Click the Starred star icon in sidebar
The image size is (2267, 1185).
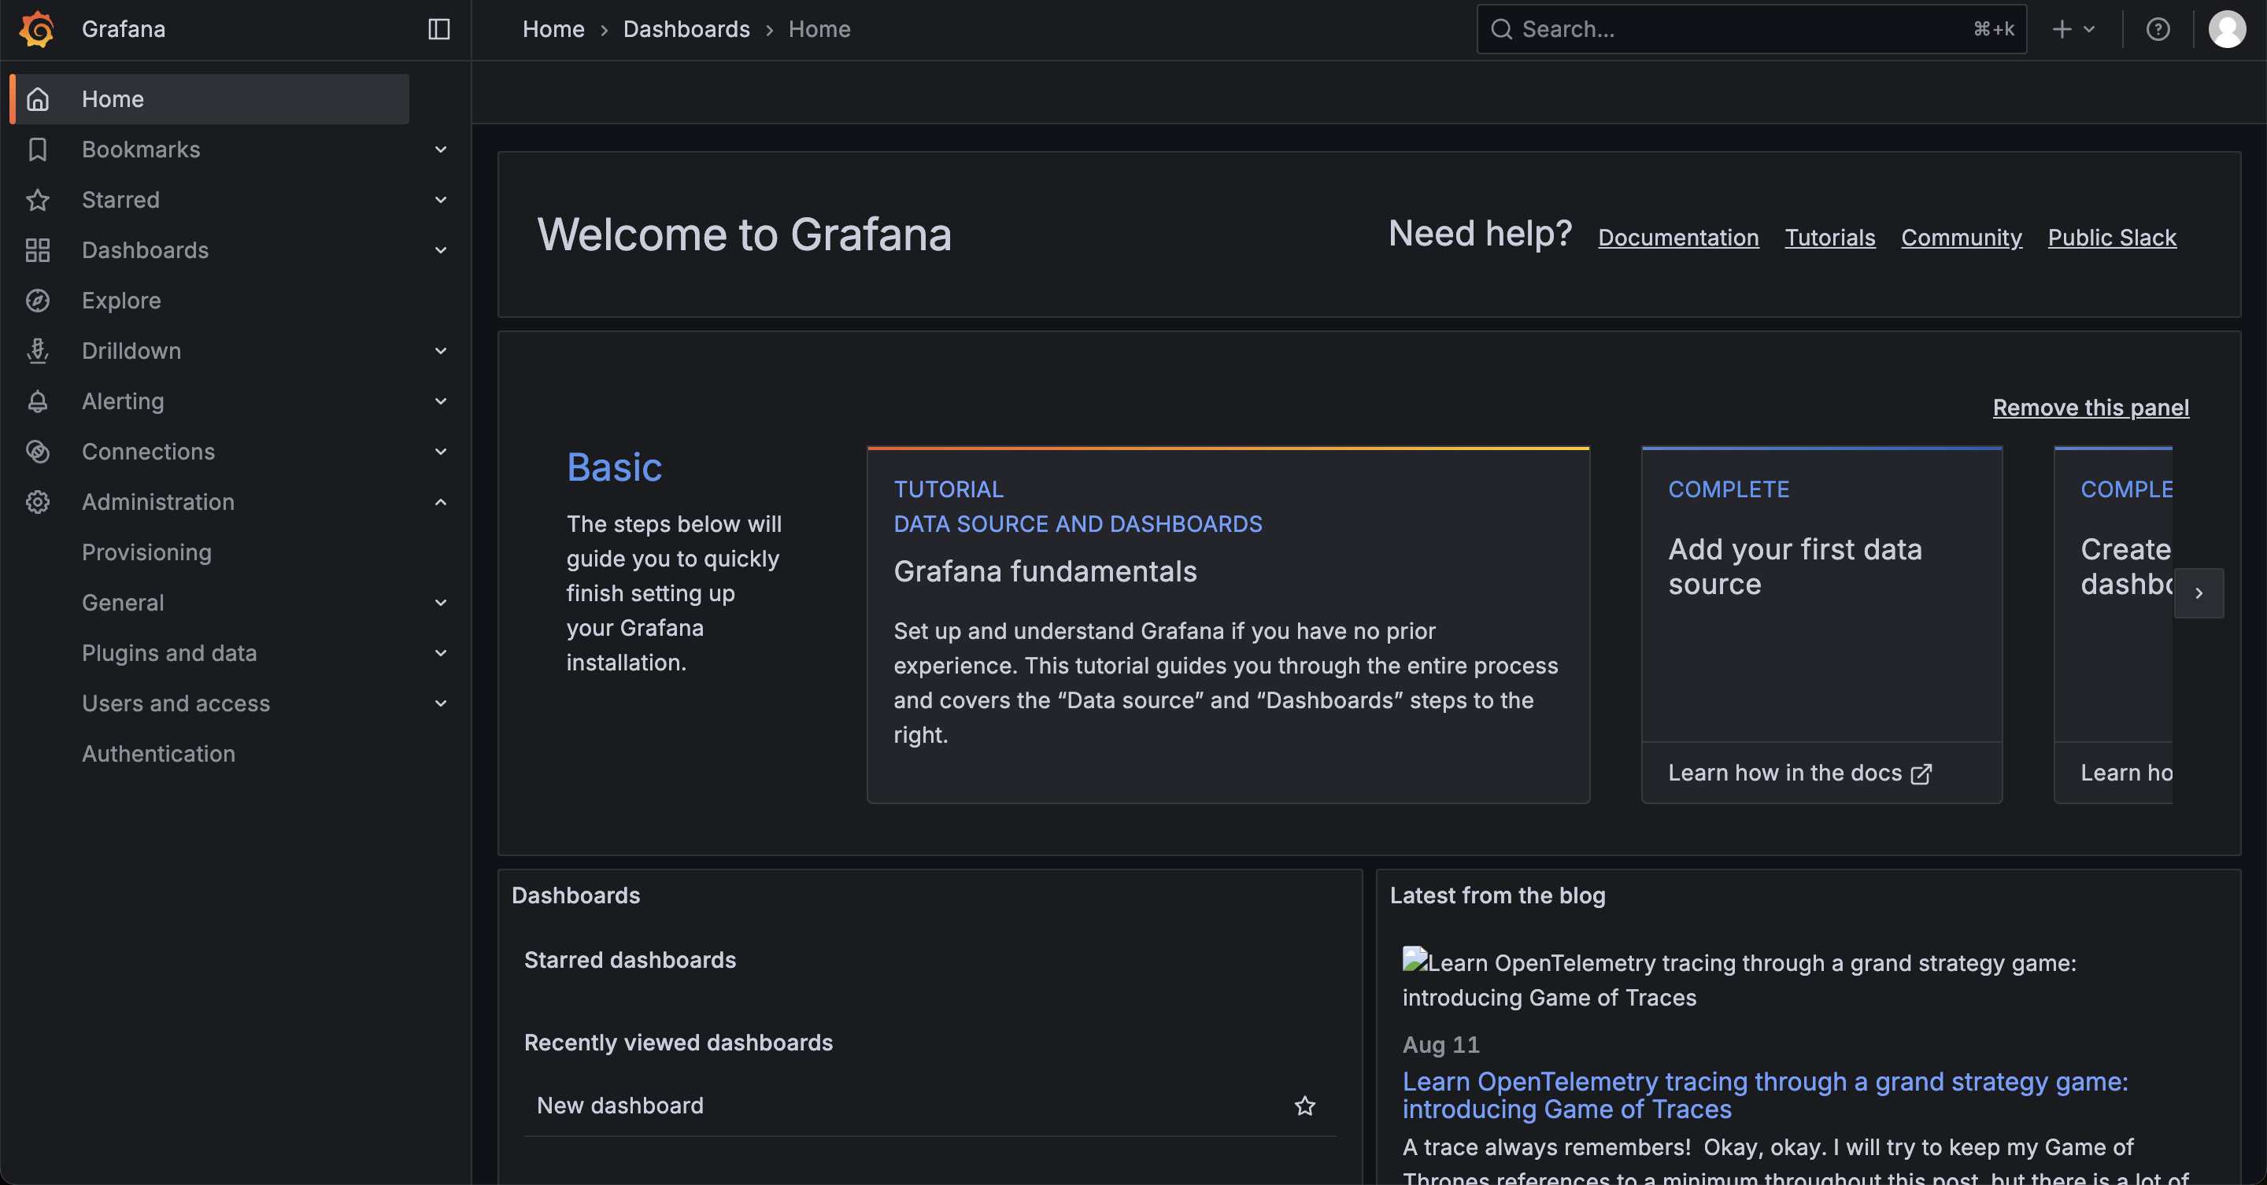(x=38, y=200)
